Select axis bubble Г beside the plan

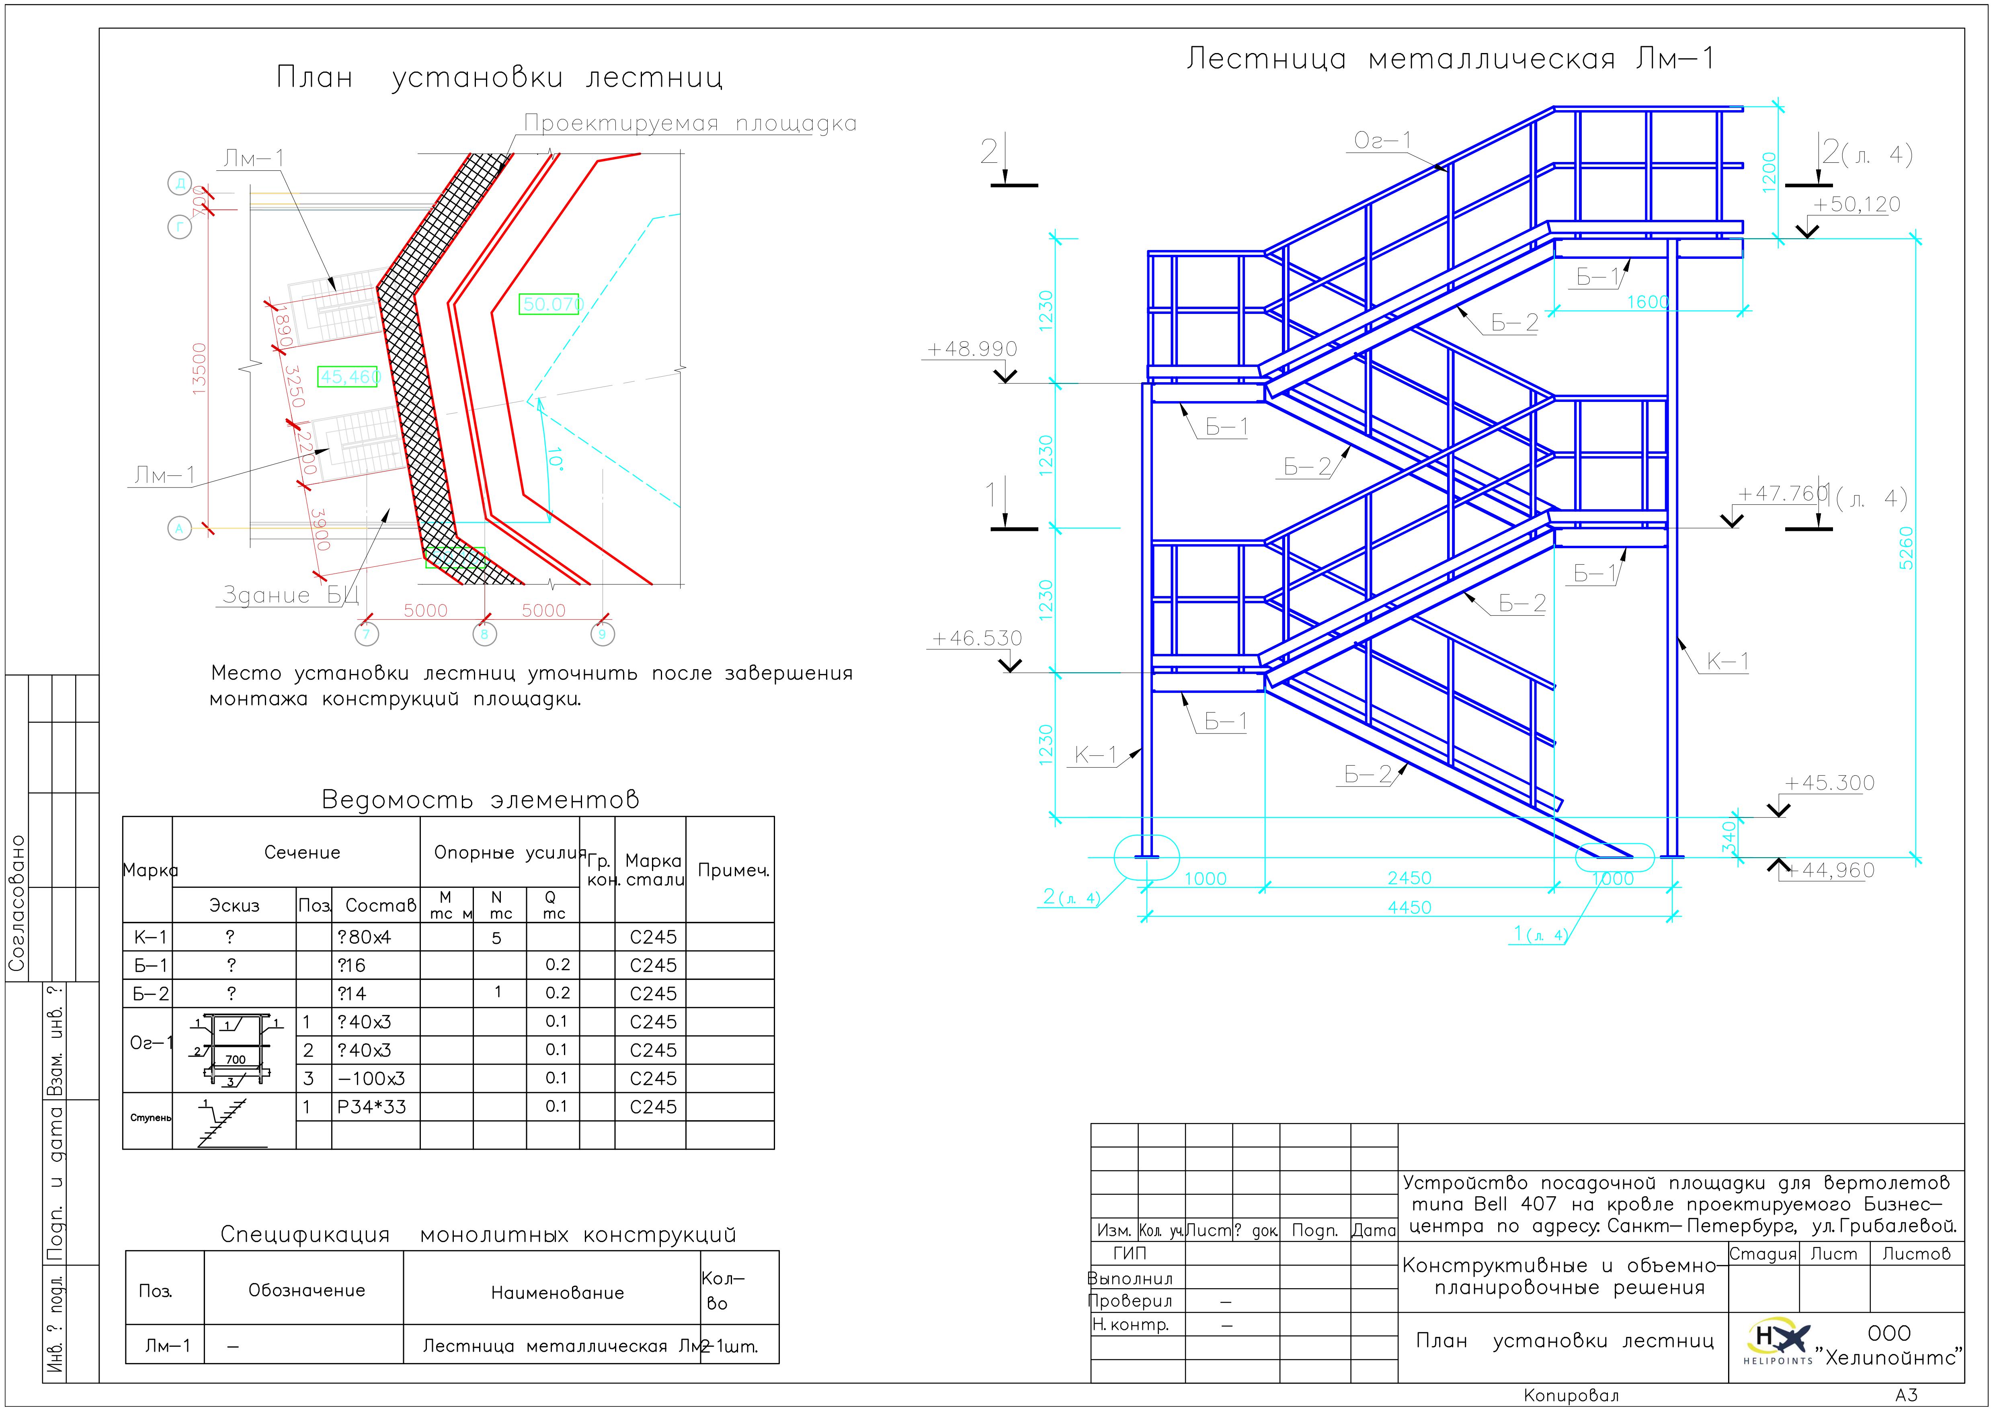[x=180, y=227]
